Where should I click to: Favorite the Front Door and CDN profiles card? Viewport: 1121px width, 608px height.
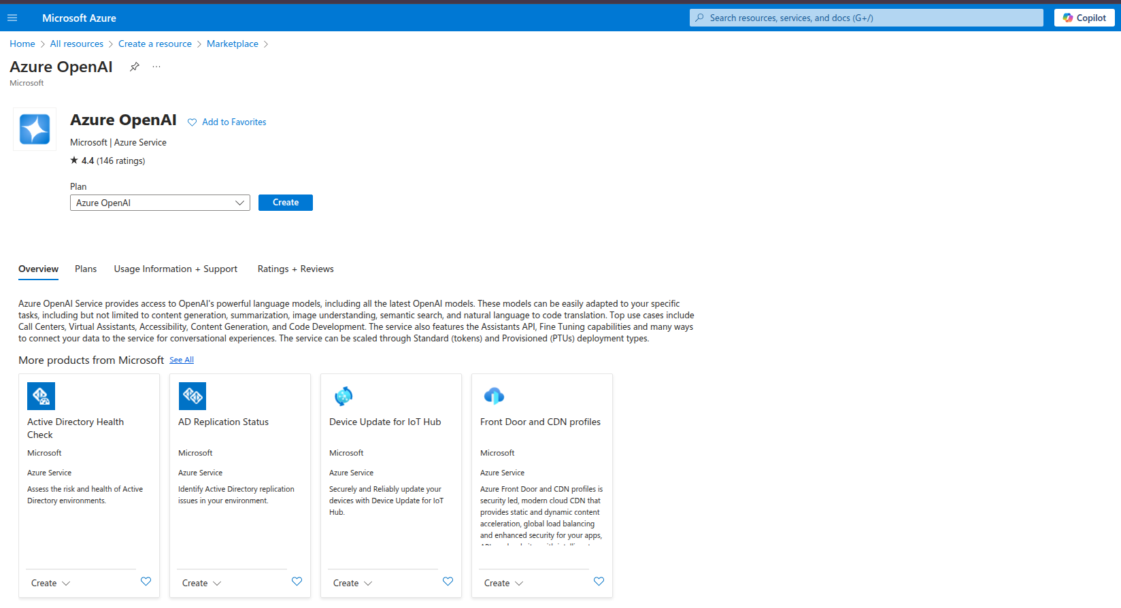(x=599, y=581)
